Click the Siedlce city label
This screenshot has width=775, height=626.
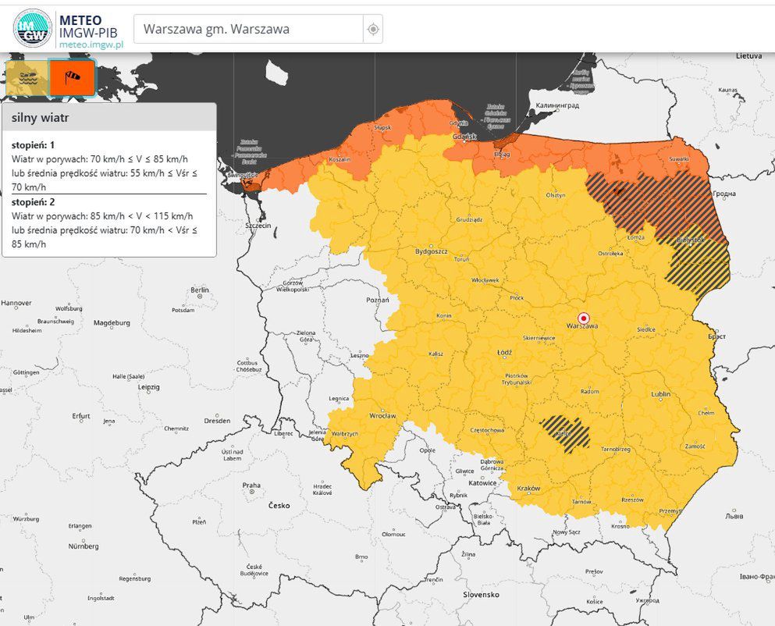pyautogui.click(x=646, y=329)
